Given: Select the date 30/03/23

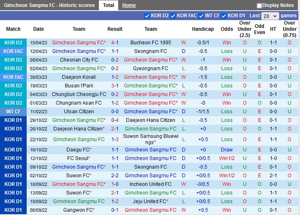Looking at the screenshot, I should [x=39, y=77].
